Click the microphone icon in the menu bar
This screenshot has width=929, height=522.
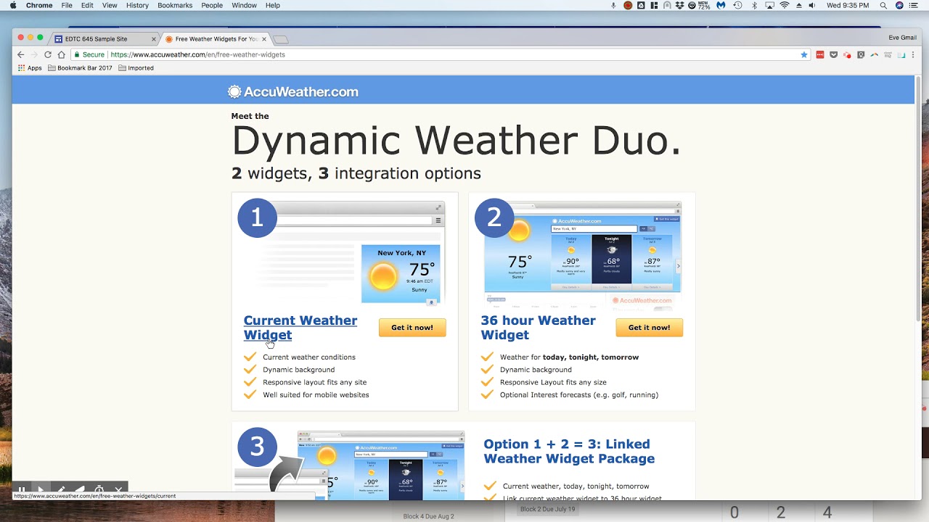614,5
